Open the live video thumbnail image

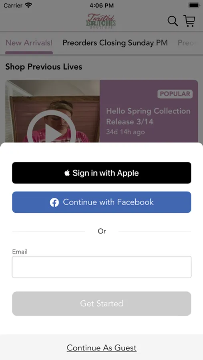pos(52,111)
